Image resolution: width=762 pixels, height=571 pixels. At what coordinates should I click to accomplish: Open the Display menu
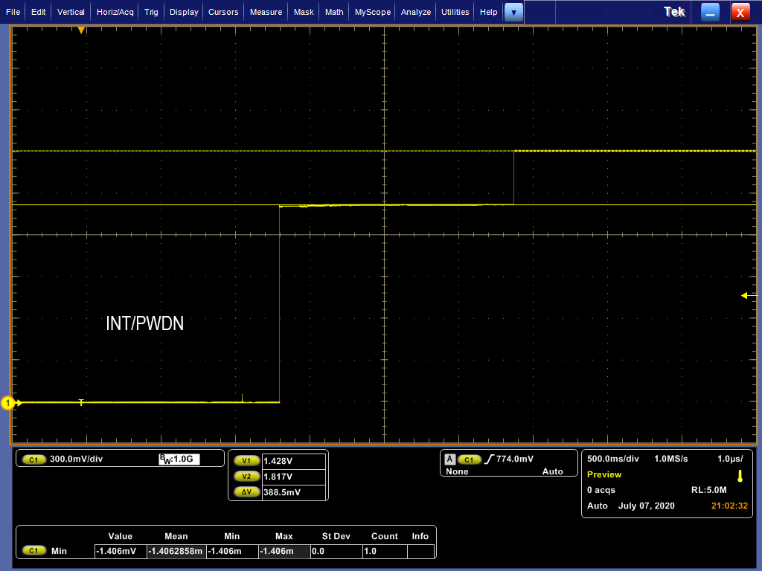click(184, 12)
